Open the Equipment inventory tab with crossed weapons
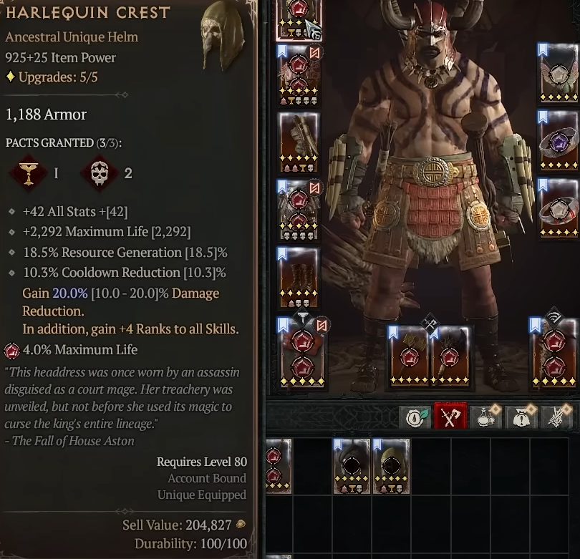This screenshot has width=580, height=559. (450, 416)
